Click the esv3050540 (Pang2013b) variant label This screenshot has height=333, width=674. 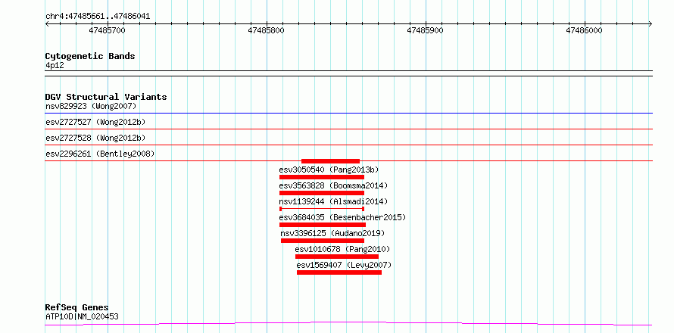click(x=329, y=170)
